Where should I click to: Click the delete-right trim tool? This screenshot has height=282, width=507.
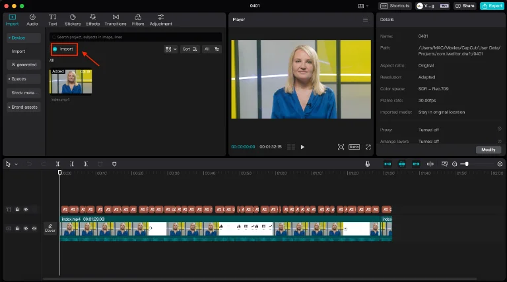tap(86, 164)
